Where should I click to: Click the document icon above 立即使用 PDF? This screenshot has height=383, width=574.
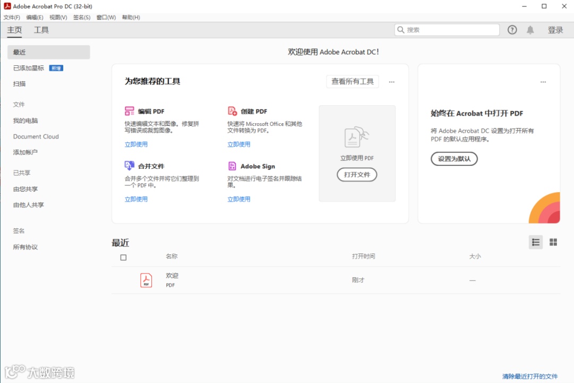point(357,137)
